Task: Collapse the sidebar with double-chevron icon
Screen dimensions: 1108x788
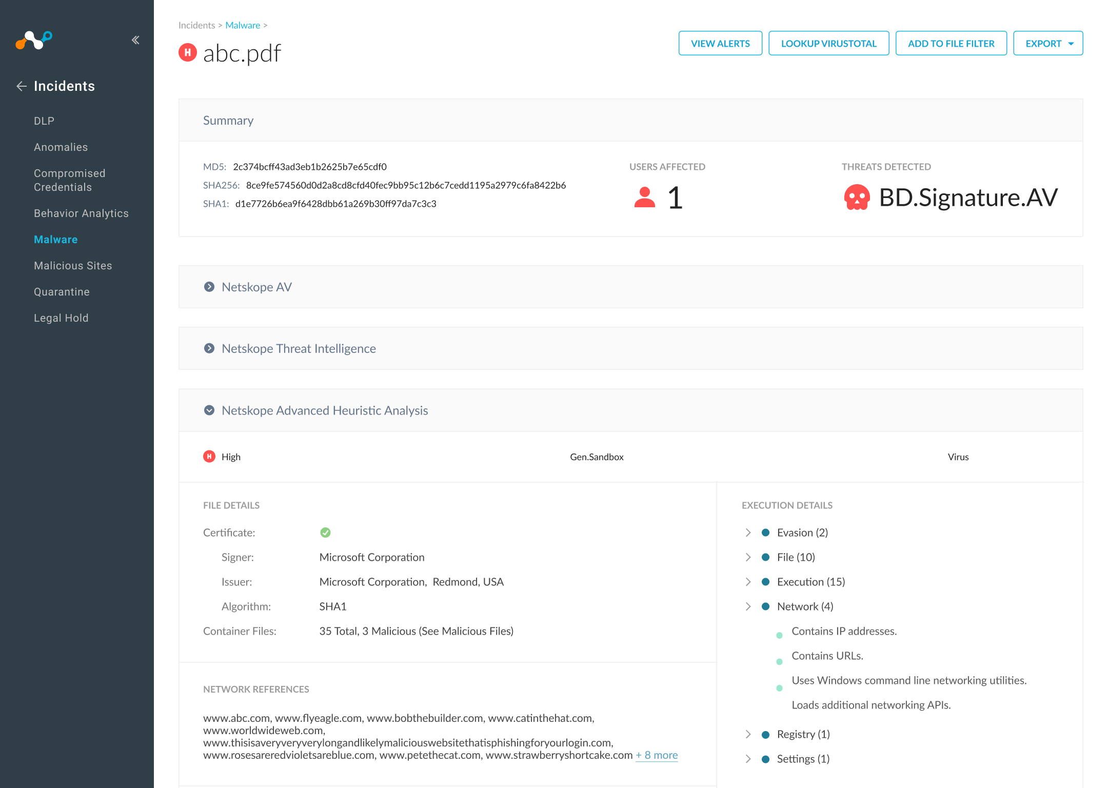Action: tap(135, 40)
